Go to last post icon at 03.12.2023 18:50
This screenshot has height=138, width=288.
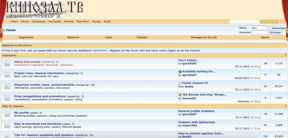tap(259, 67)
